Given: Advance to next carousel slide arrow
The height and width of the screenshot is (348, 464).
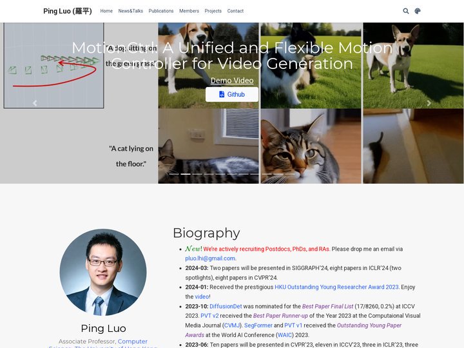Looking at the screenshot, I should [429, 103].
